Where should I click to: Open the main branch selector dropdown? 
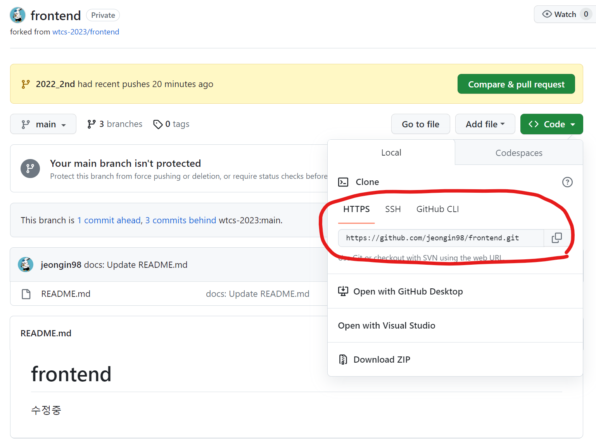click(x=43, y=124)
